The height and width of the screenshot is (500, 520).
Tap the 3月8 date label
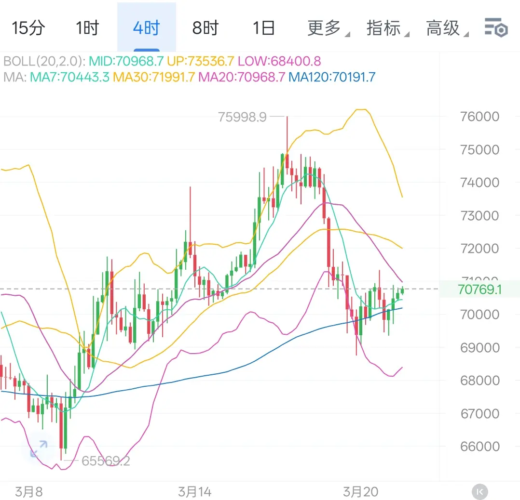tap(29, 492)
